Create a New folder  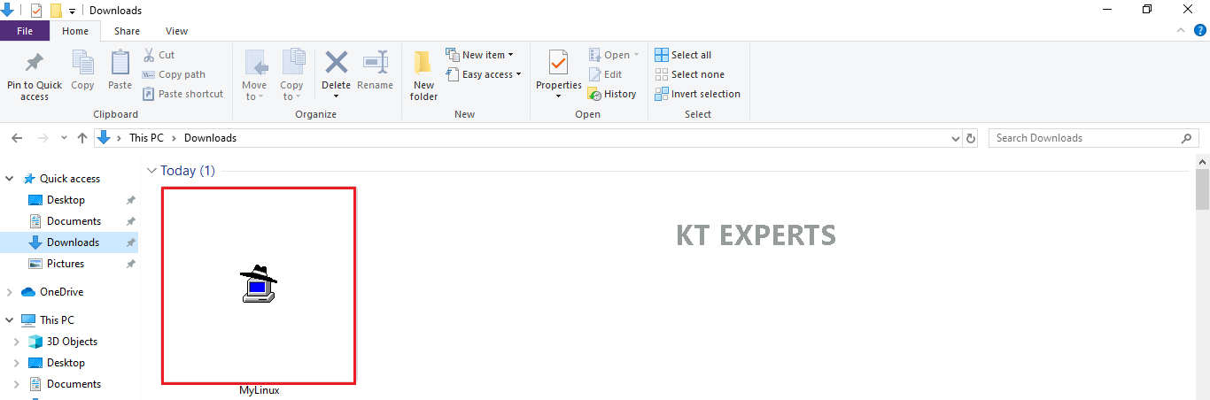[423, 75]
